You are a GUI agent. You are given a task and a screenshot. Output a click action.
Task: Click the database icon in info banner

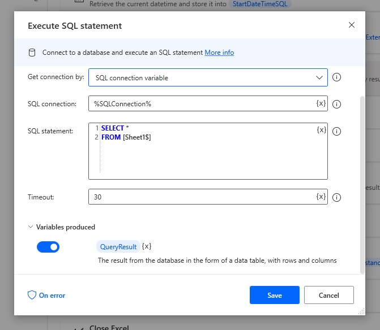click(x=32, y=53)
